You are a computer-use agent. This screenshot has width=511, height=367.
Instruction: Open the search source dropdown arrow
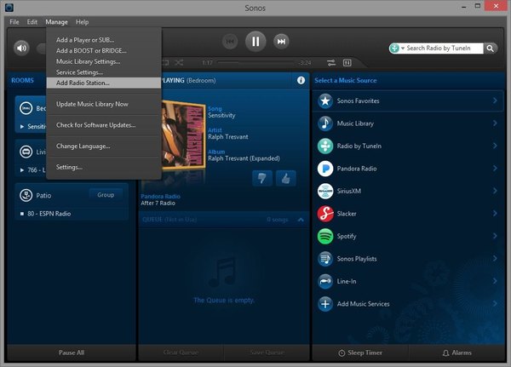click(x=403, y=49)
